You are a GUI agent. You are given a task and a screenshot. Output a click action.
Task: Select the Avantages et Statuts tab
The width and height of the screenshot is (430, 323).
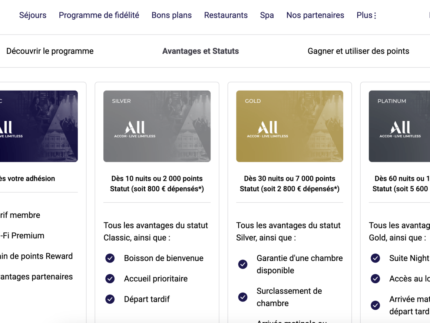click(x=201, y=51)
